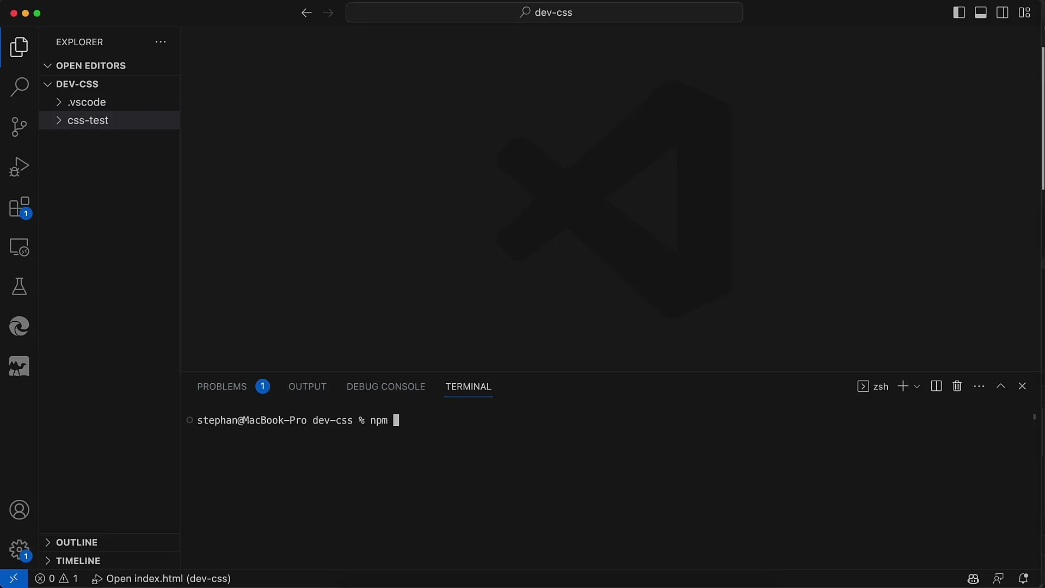Expand the TIMELINE section
The height and width of the screenshot is (588, 1045).
109,561
